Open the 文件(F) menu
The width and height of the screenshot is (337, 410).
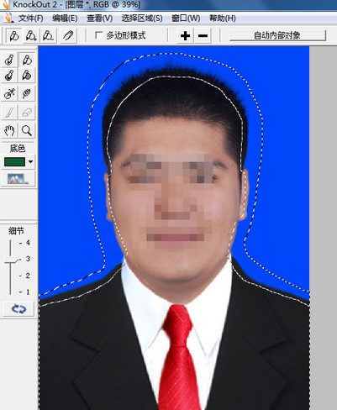tap(30, 18)
